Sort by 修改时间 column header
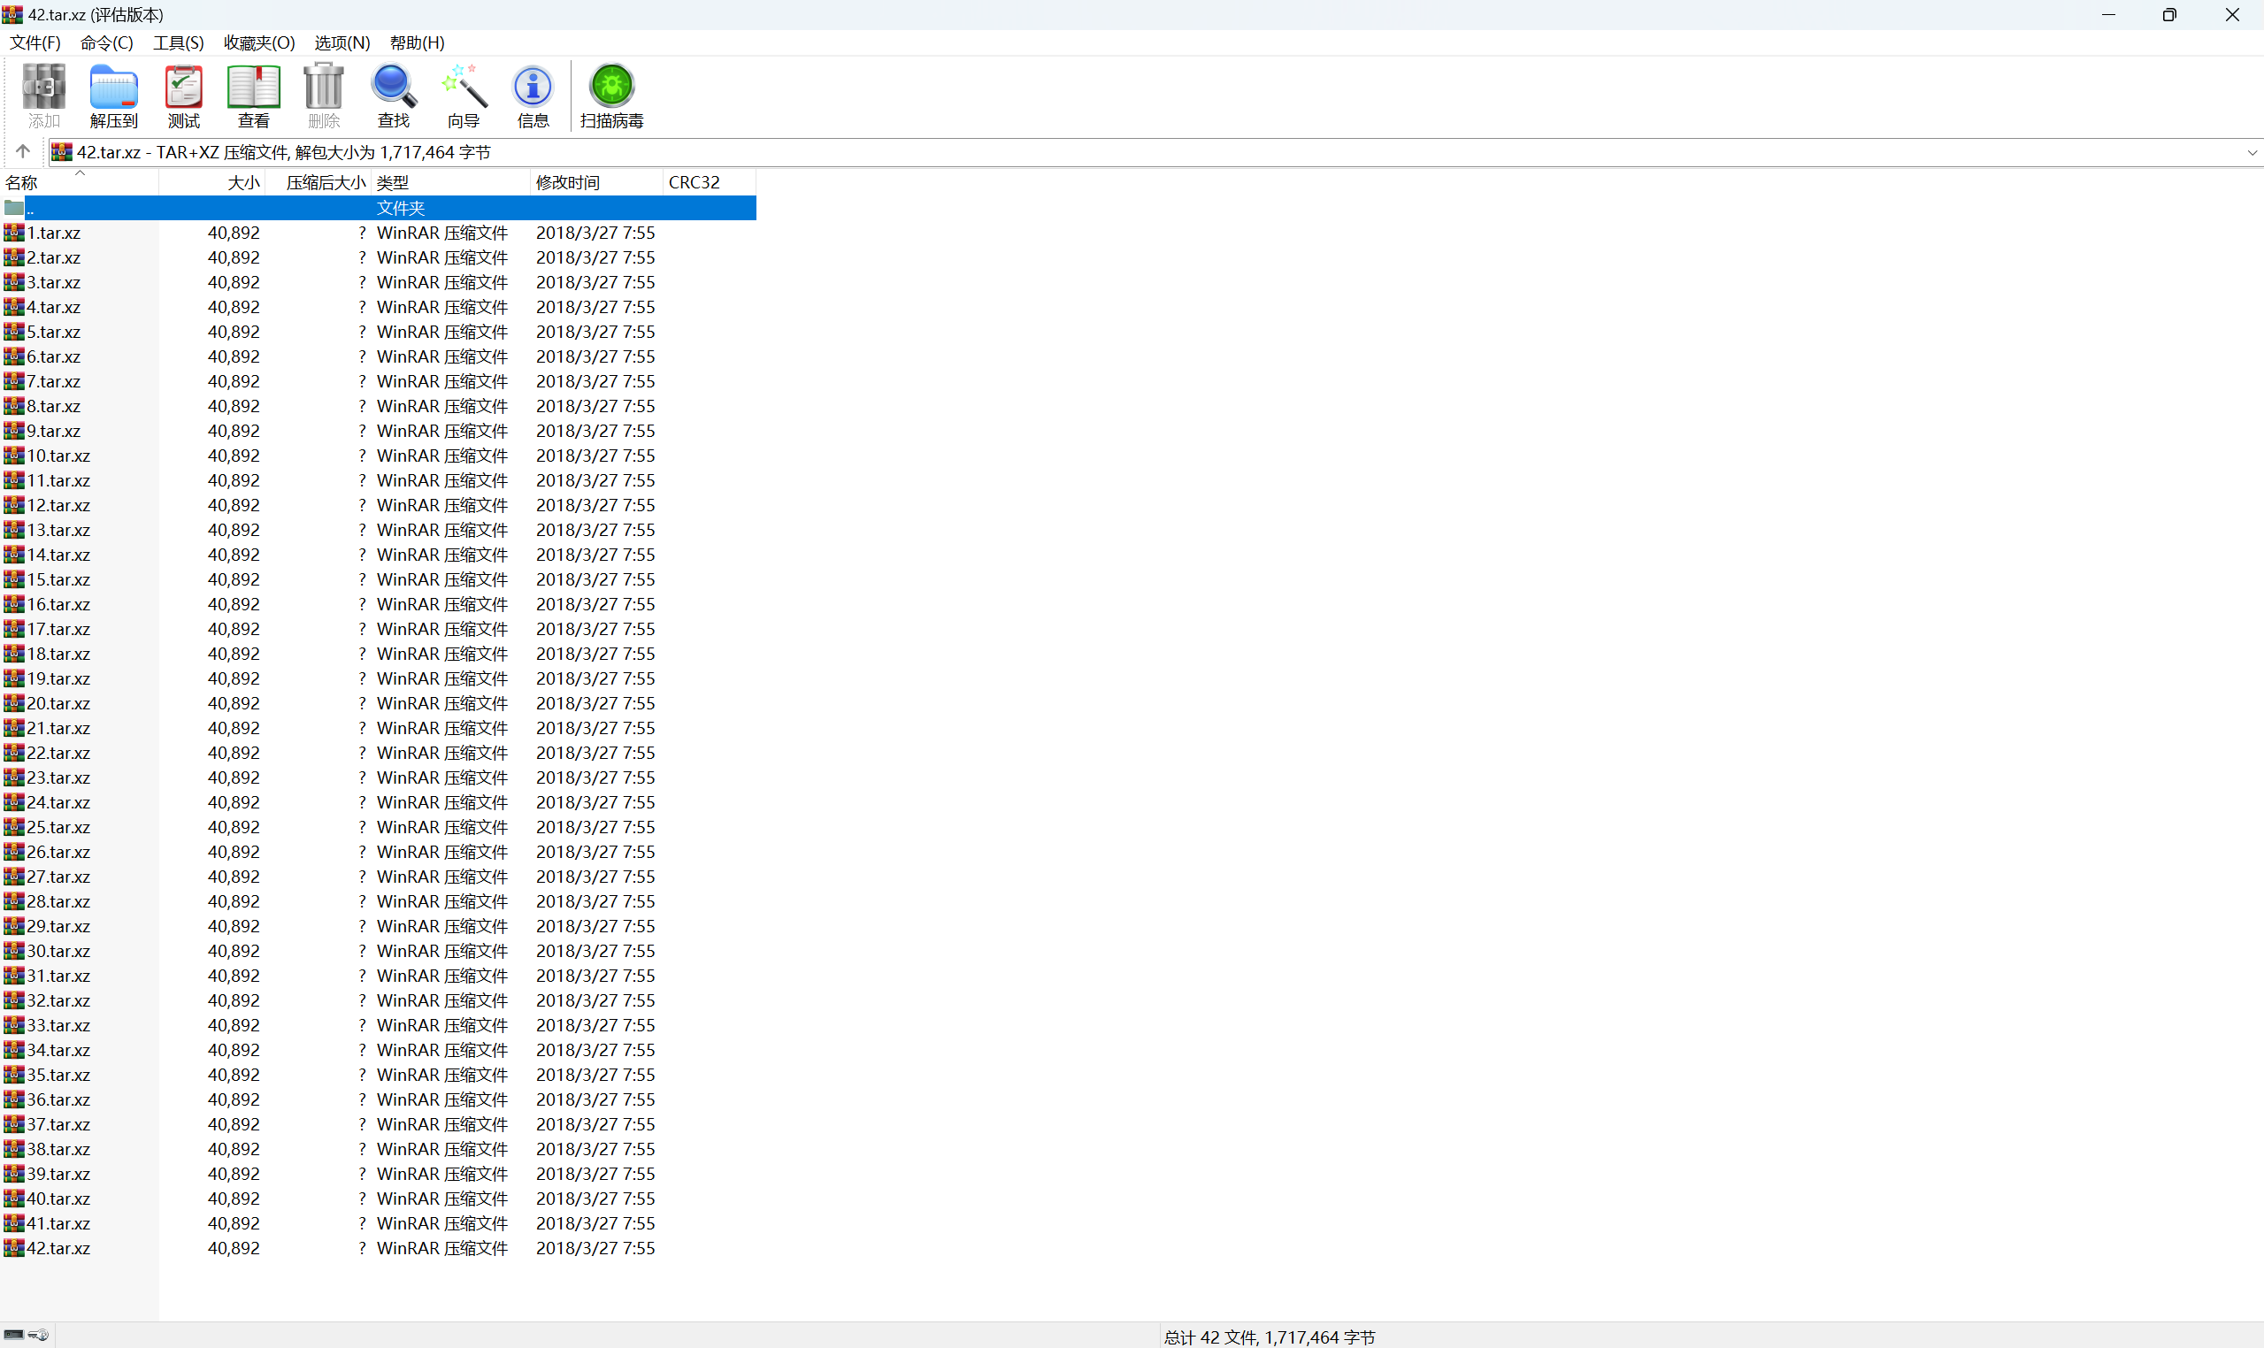Image resolution: width=2264 pixels, height=1348 pixels. [597, 182]
